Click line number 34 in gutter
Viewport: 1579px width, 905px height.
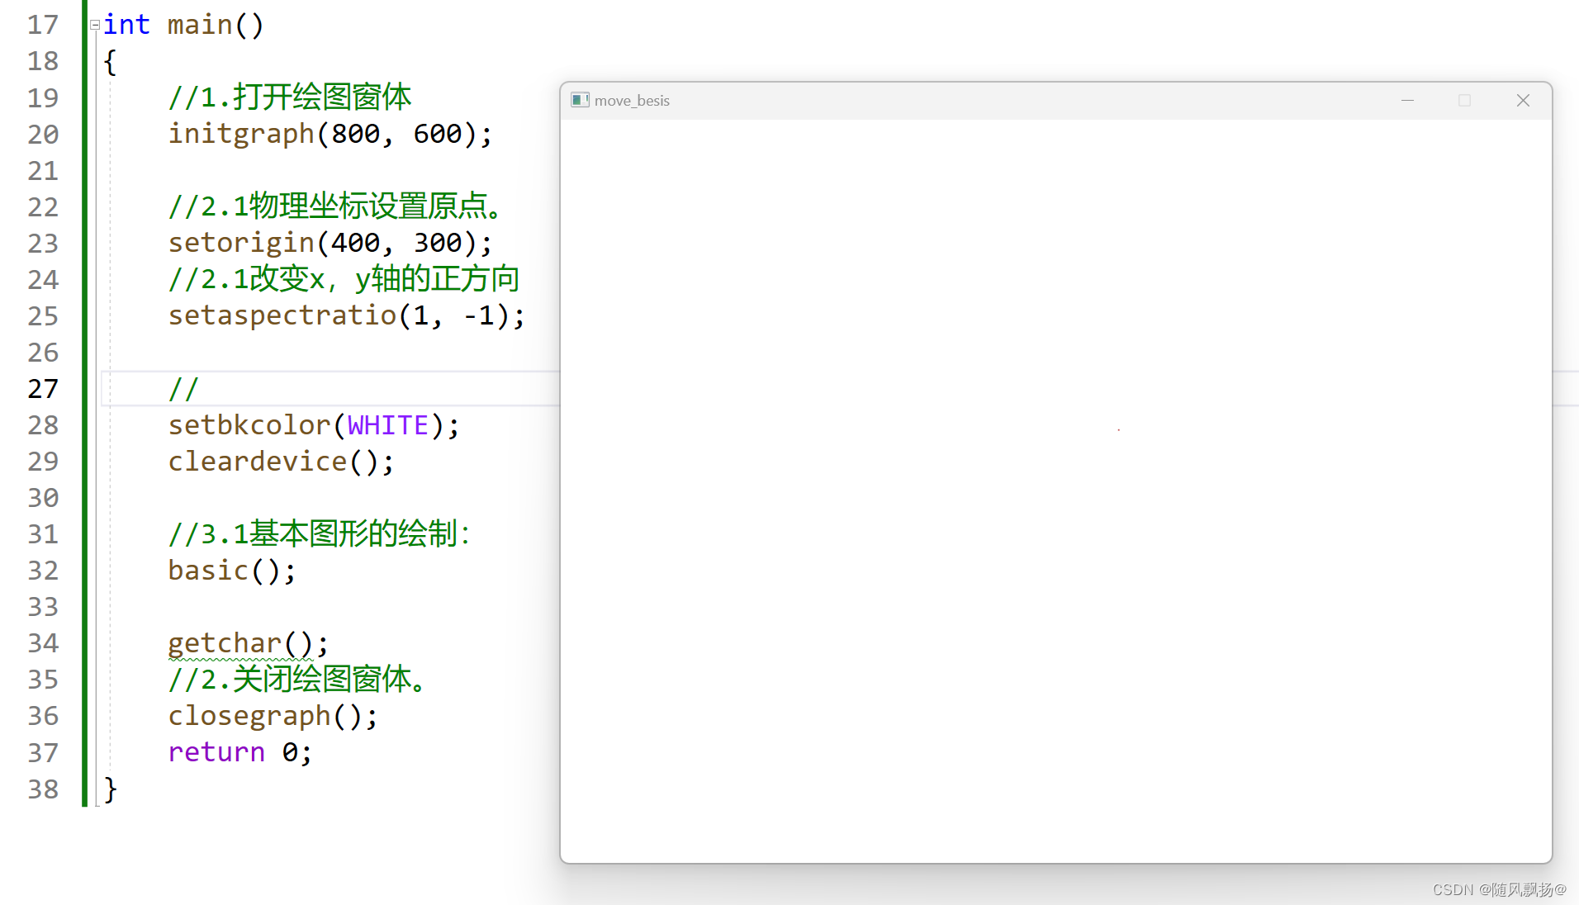click(43, 643)
